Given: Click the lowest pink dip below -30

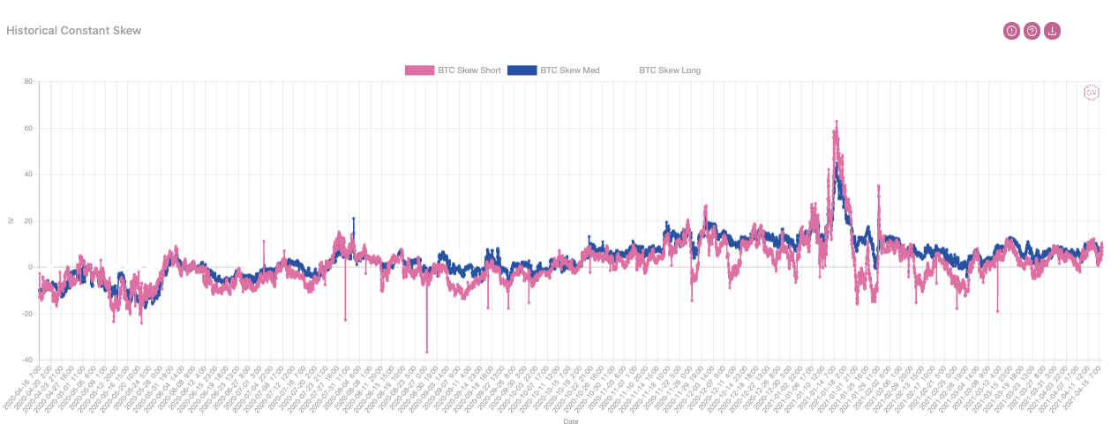Looking at the screenshot, I should [427, 352].
